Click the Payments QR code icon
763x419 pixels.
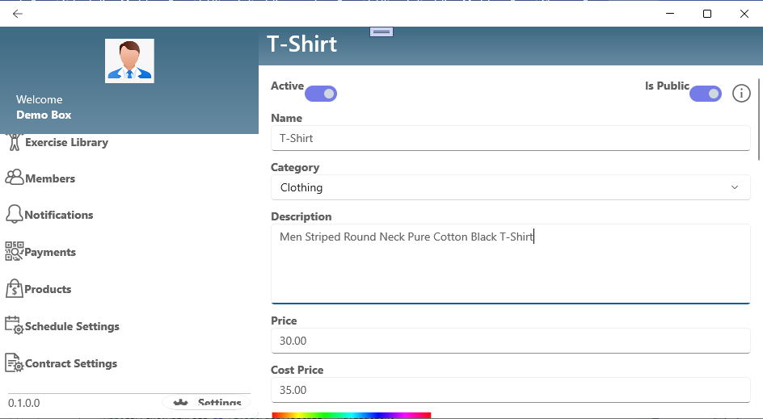(14, 252)
